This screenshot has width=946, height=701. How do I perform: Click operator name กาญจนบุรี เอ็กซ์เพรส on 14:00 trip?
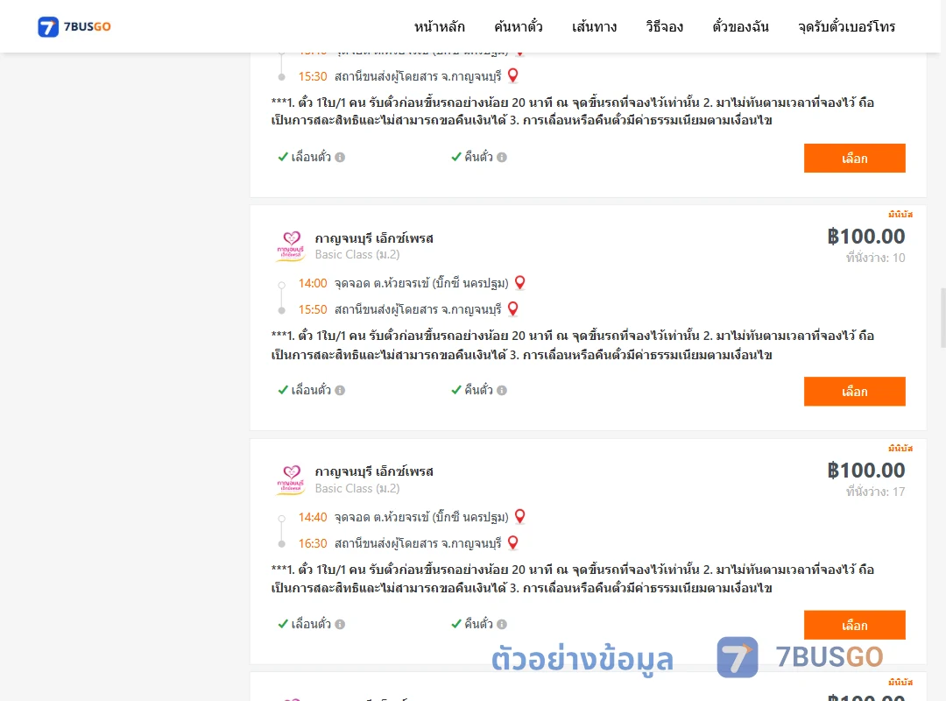(374, 237)
